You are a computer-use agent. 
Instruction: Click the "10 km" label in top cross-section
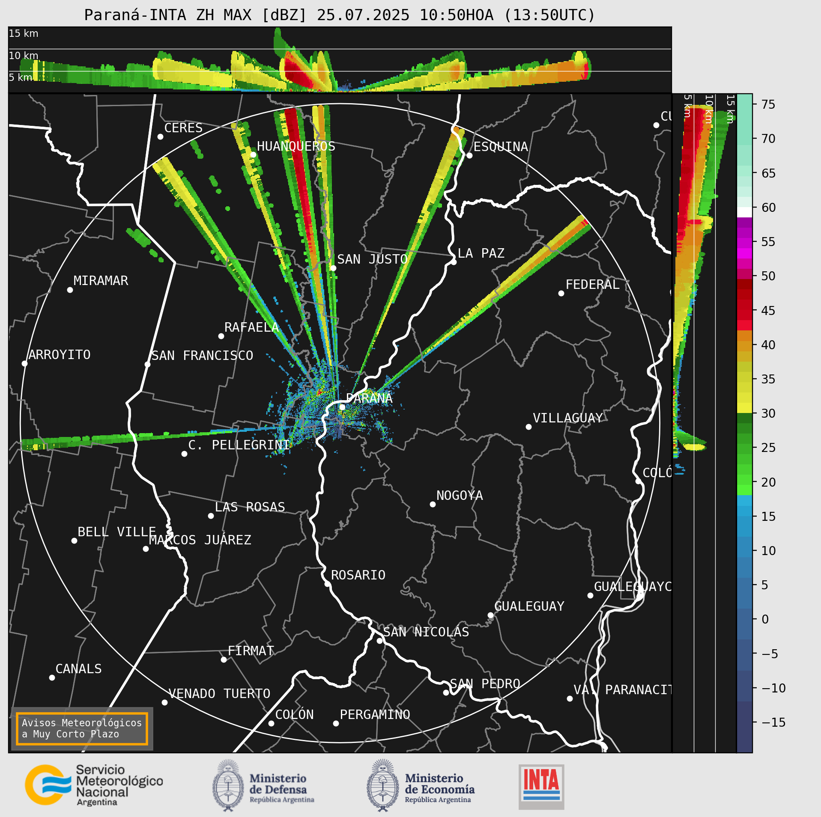(x=24, y=56)
